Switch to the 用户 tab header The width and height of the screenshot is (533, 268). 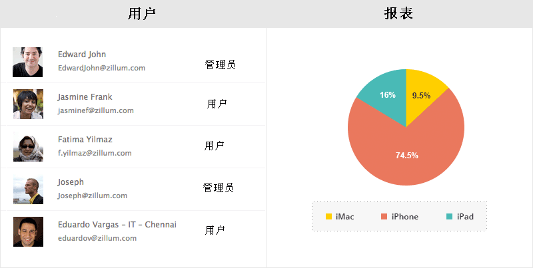[x=143, y=14]
